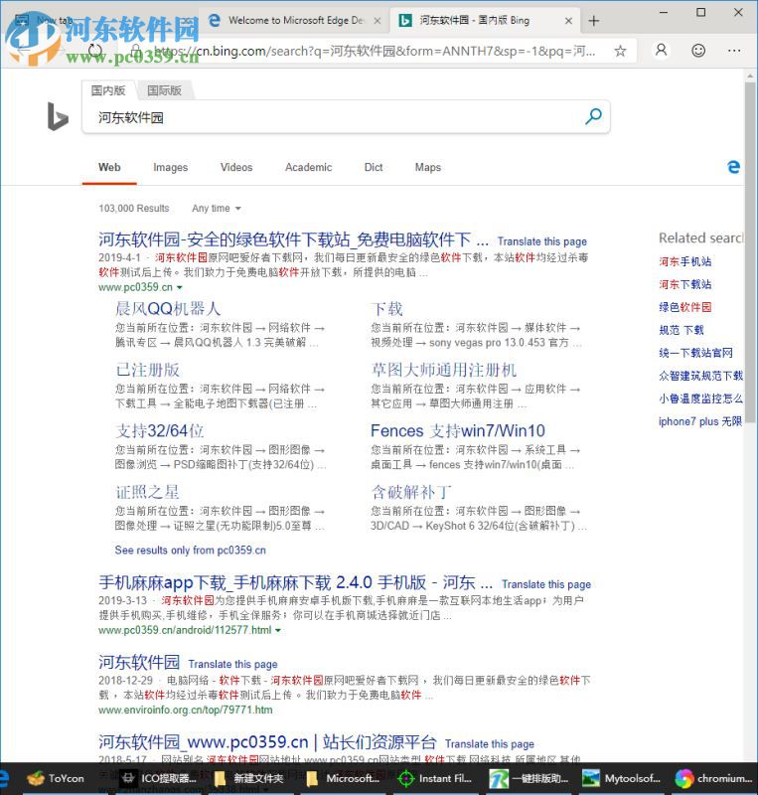This screenshot has height=795, width=758.
Task: Switch to Welcome to Microsoft Edge tab
Action: tap(296, 21)
